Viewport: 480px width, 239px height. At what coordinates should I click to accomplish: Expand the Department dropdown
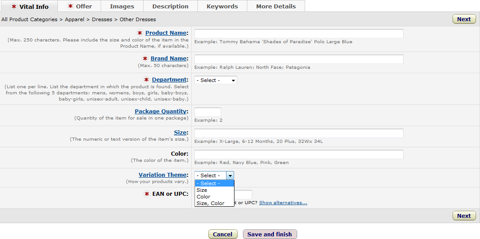click(x=215, y=80)
